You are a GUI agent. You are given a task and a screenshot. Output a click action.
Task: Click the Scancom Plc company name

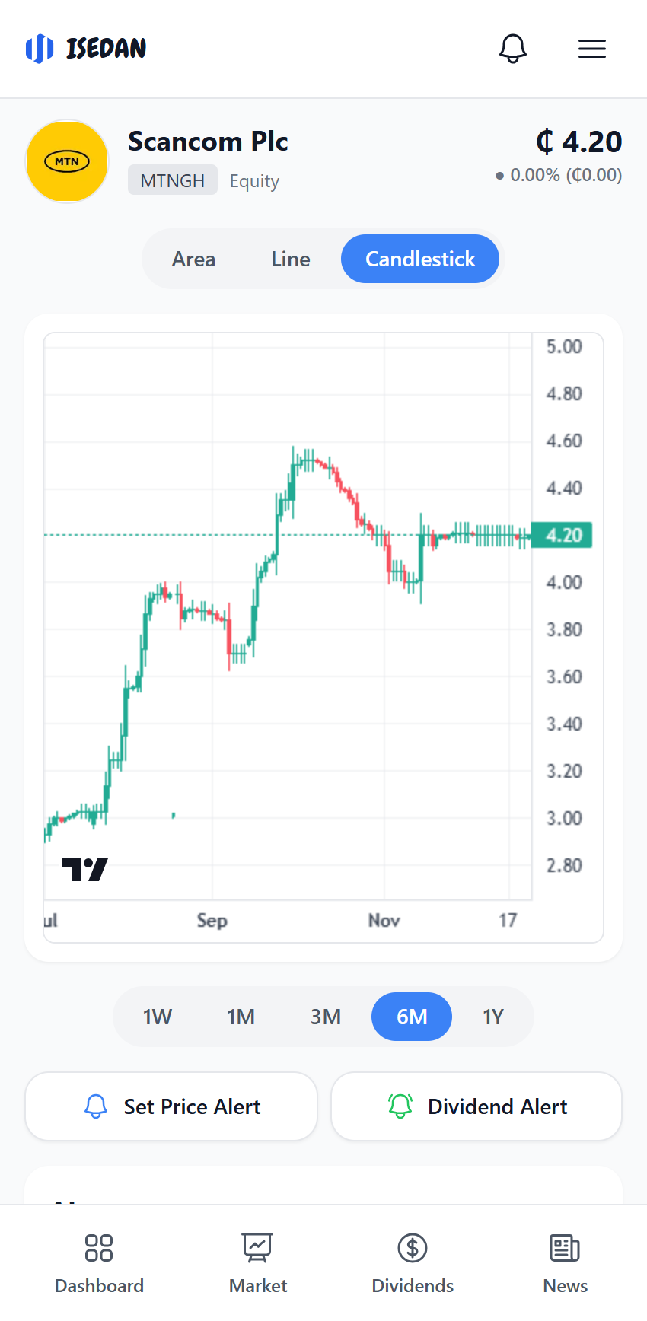[208, 142]
